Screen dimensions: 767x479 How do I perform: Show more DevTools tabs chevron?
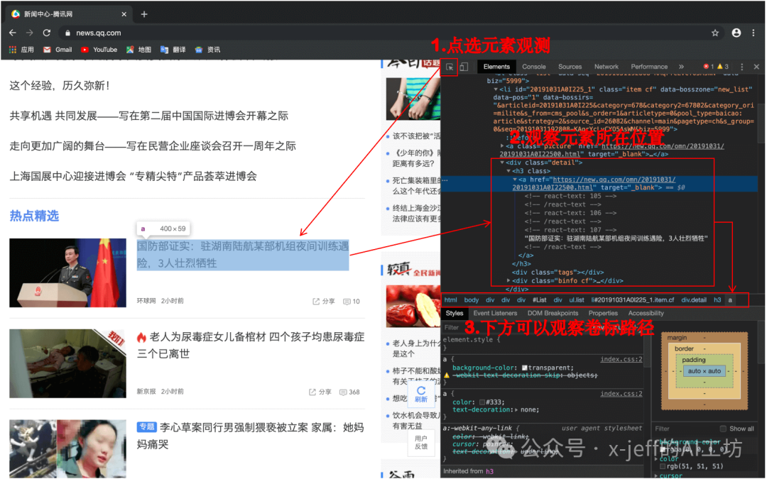coord(681,67)
